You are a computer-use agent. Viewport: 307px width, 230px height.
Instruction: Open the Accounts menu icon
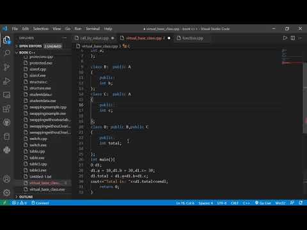tap(6, 179)
